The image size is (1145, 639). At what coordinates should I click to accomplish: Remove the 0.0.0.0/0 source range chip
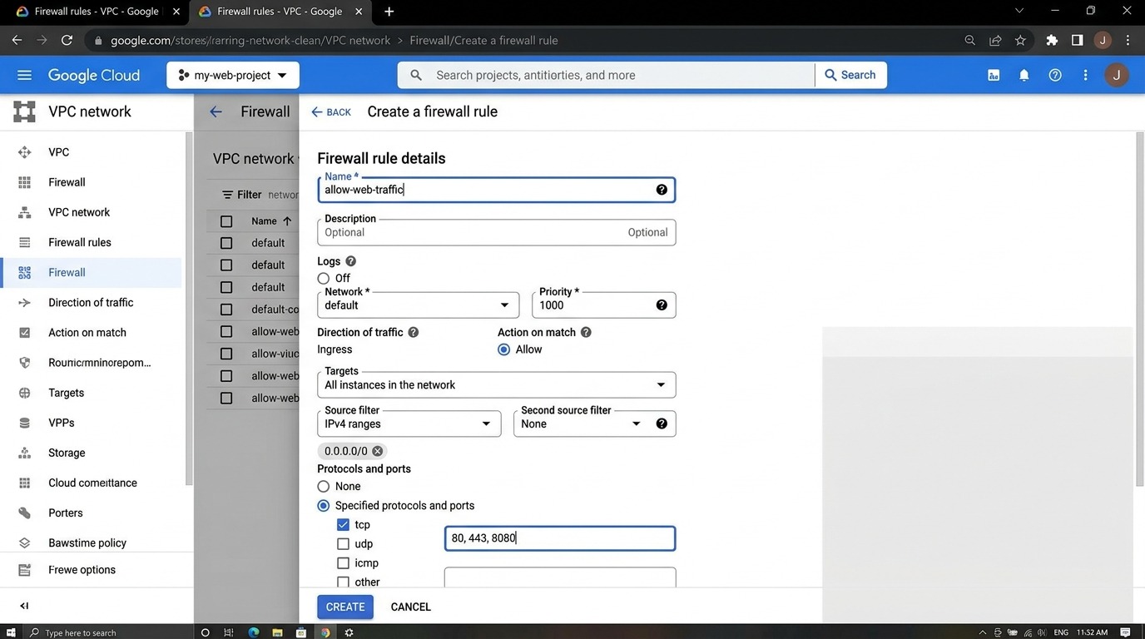tap(378, 451)
